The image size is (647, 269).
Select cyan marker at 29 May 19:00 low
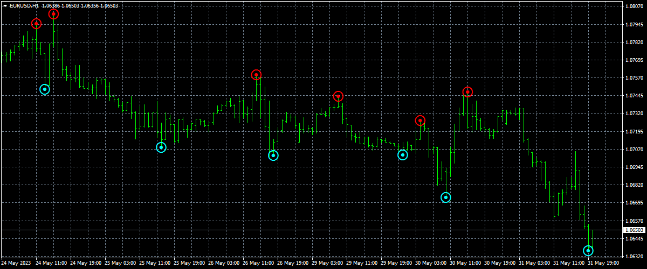[403, 155]
